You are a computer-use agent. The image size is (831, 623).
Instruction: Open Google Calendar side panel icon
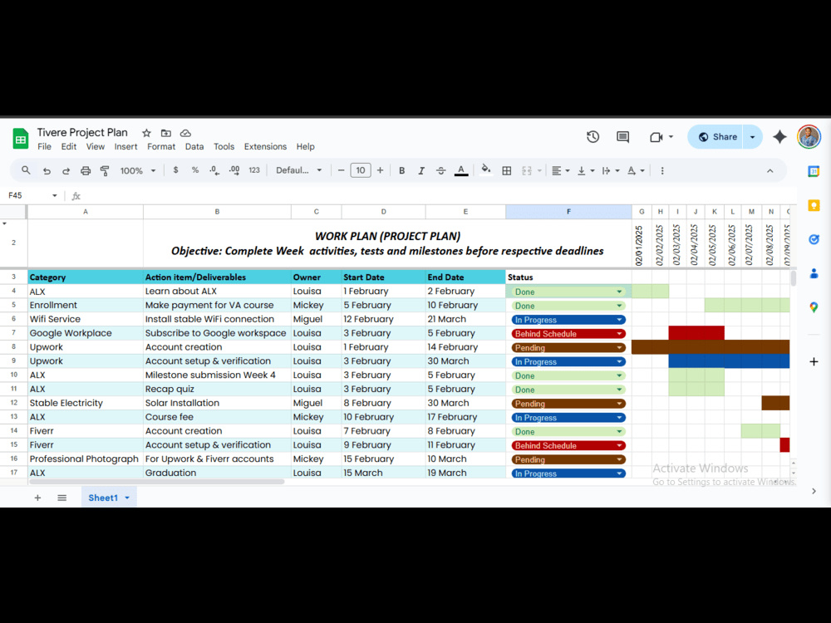(x=814, y=171)
